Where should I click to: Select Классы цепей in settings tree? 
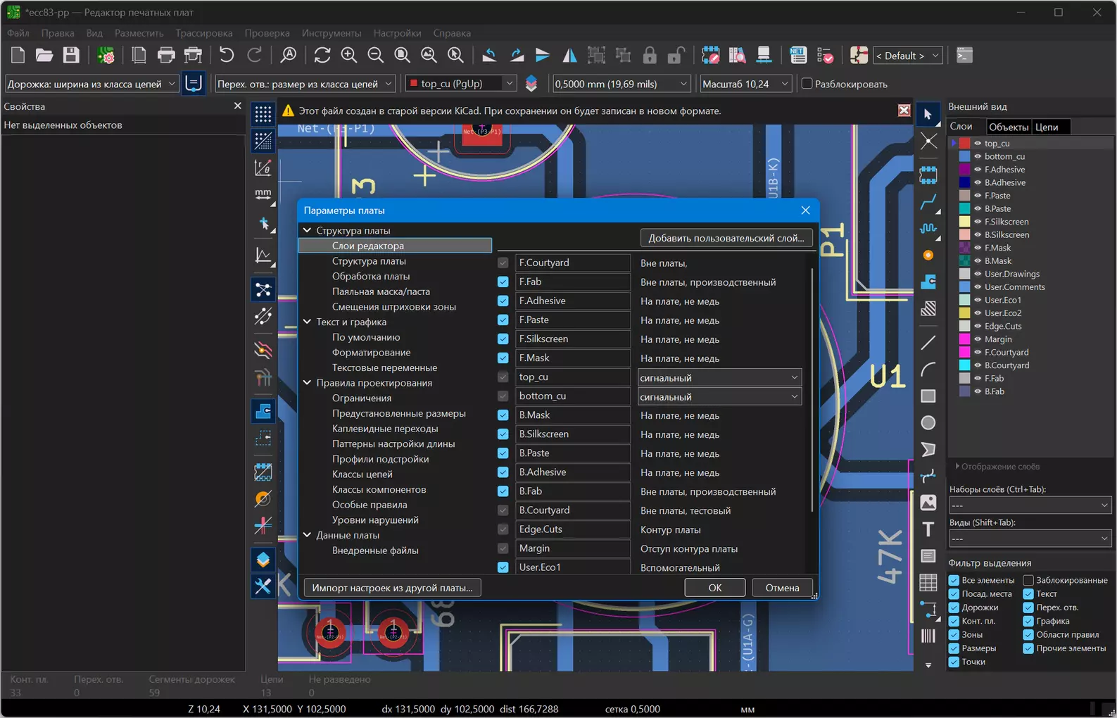pyautogui.click(x=362, y=474)
